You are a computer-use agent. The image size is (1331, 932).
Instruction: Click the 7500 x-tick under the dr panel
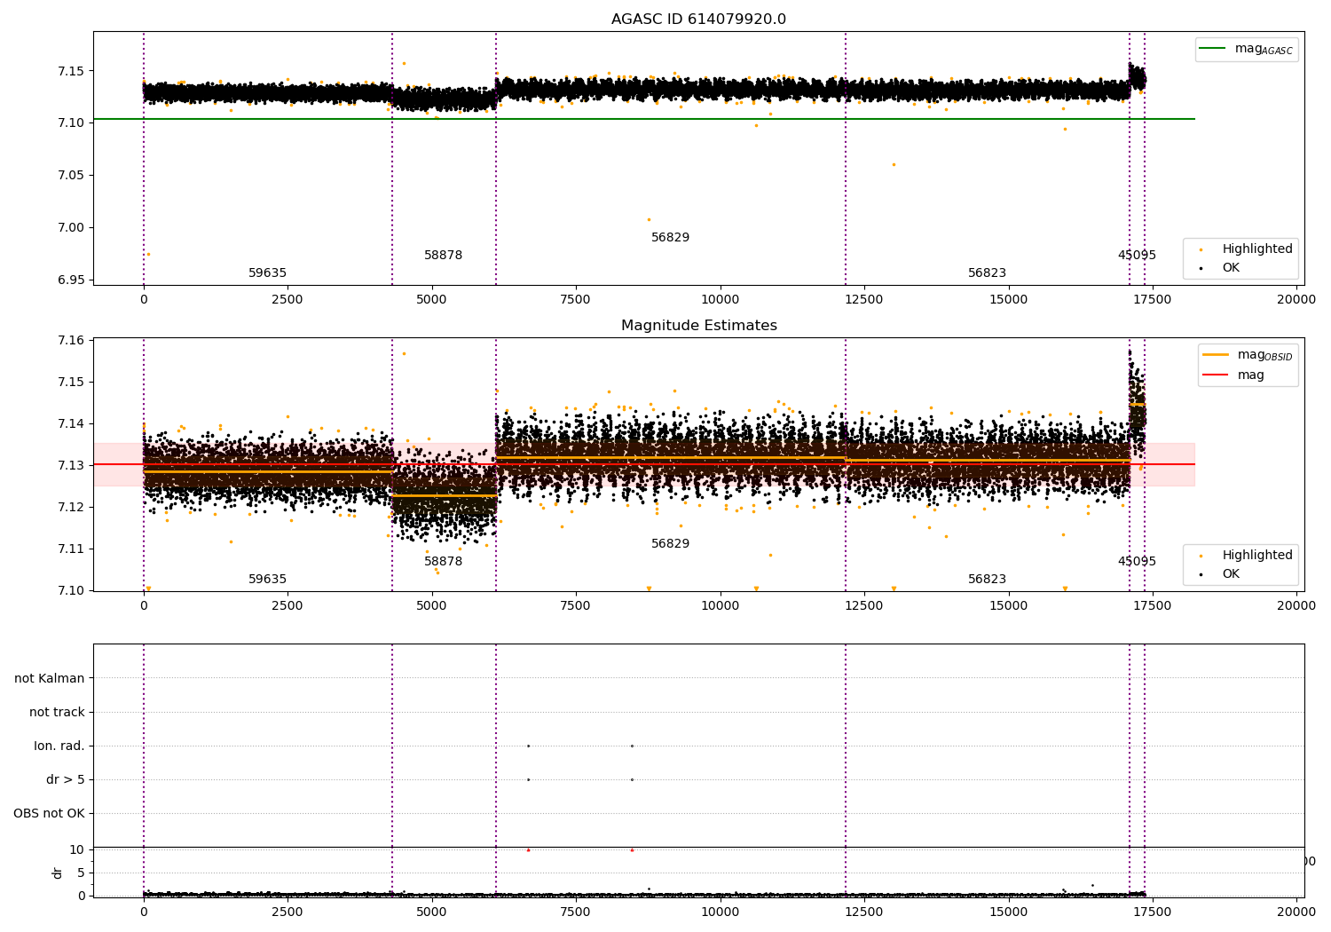pyautogui.click(x=576, y=912)
